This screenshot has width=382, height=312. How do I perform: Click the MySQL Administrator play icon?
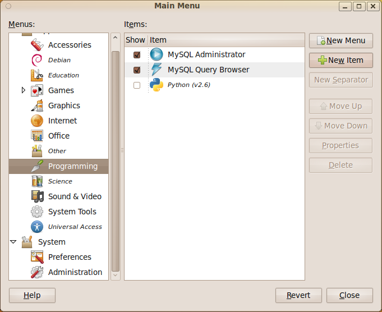tap(157, 54)
